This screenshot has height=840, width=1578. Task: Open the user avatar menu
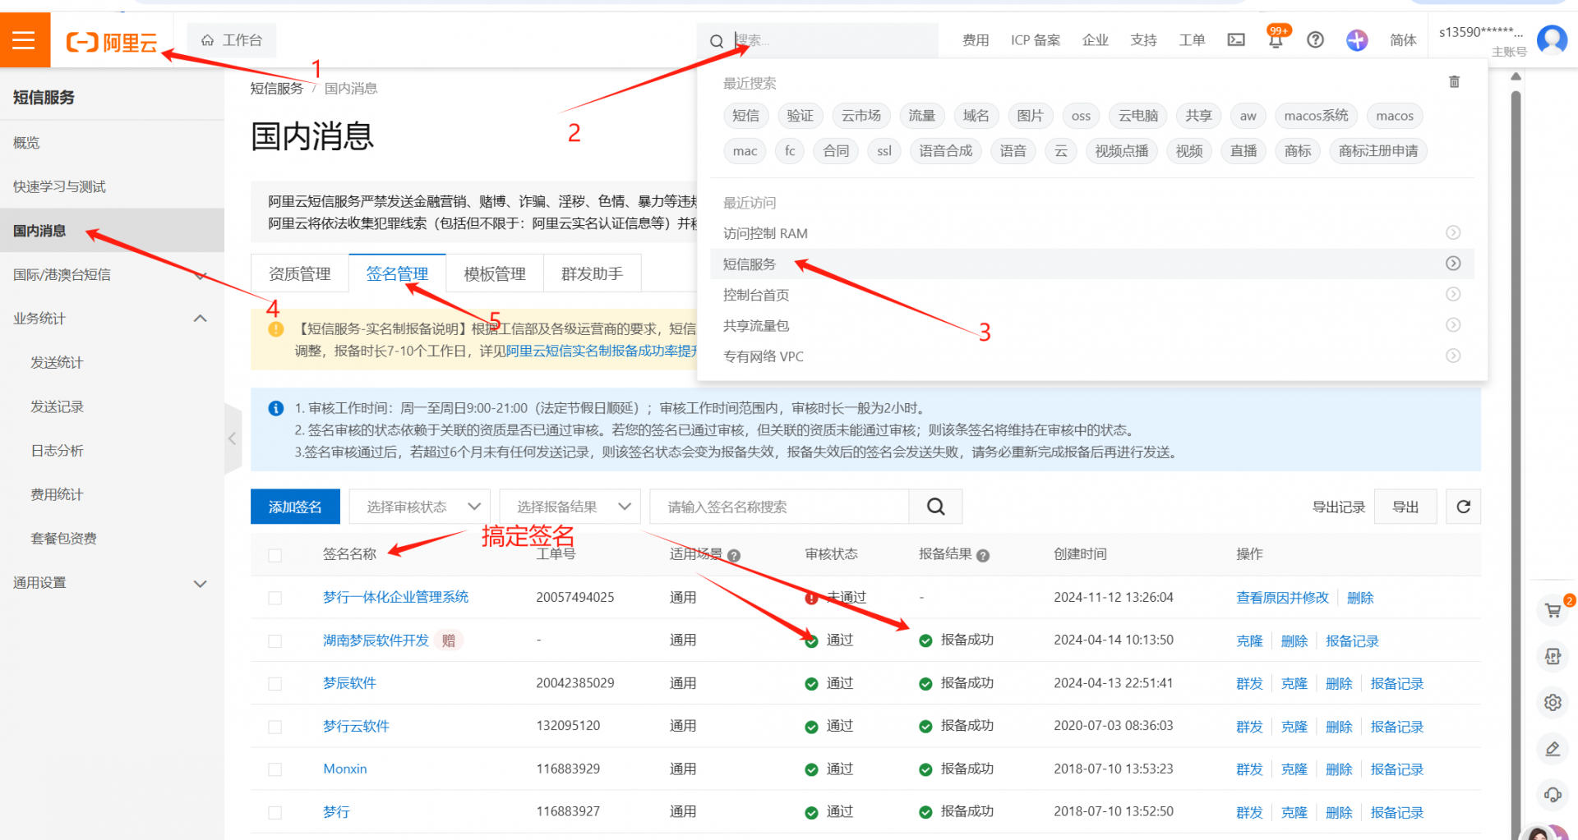coord(1552,39)
